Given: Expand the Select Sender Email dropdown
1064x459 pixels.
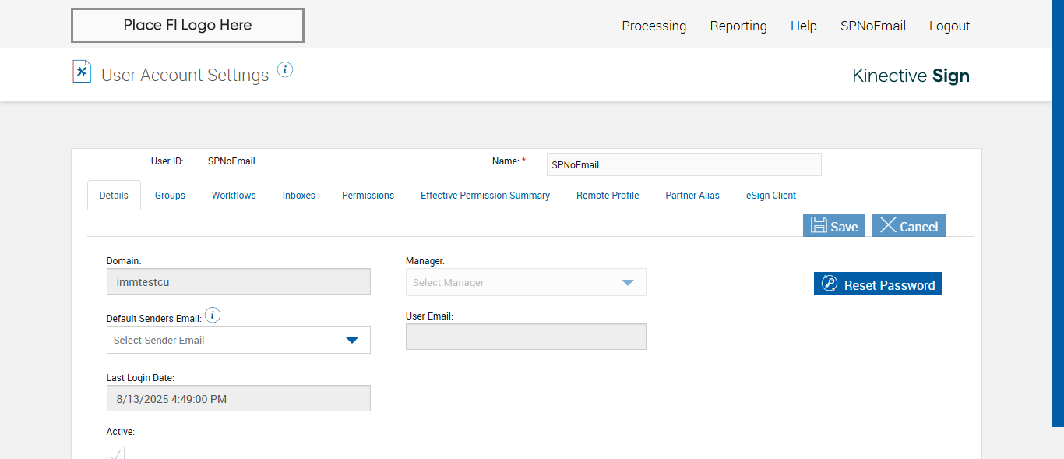Looking at the screenshot, I should 238,340.
